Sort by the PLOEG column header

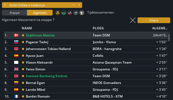pyautogui.click(x=98, y=28)
